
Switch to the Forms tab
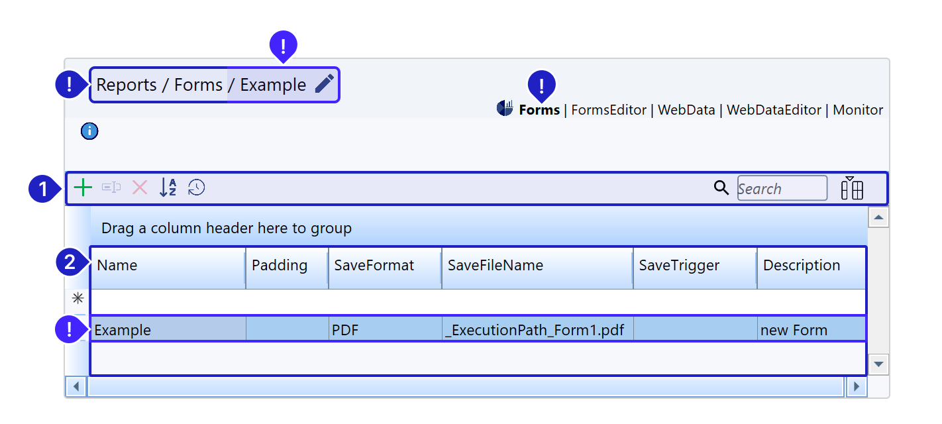pyautogui.click(x=539, y=110)
